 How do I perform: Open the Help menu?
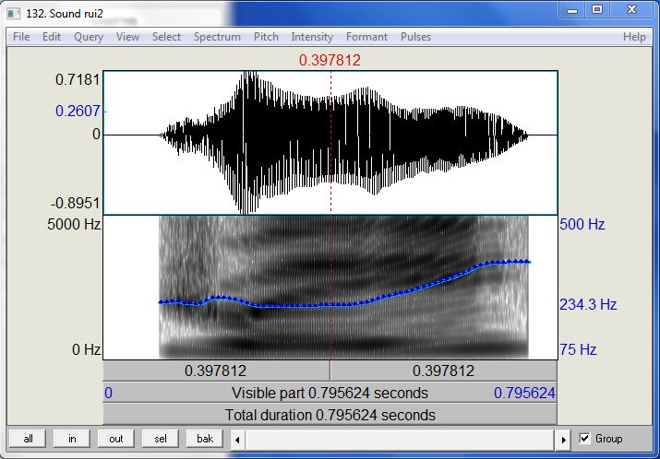tap(634, 37)
